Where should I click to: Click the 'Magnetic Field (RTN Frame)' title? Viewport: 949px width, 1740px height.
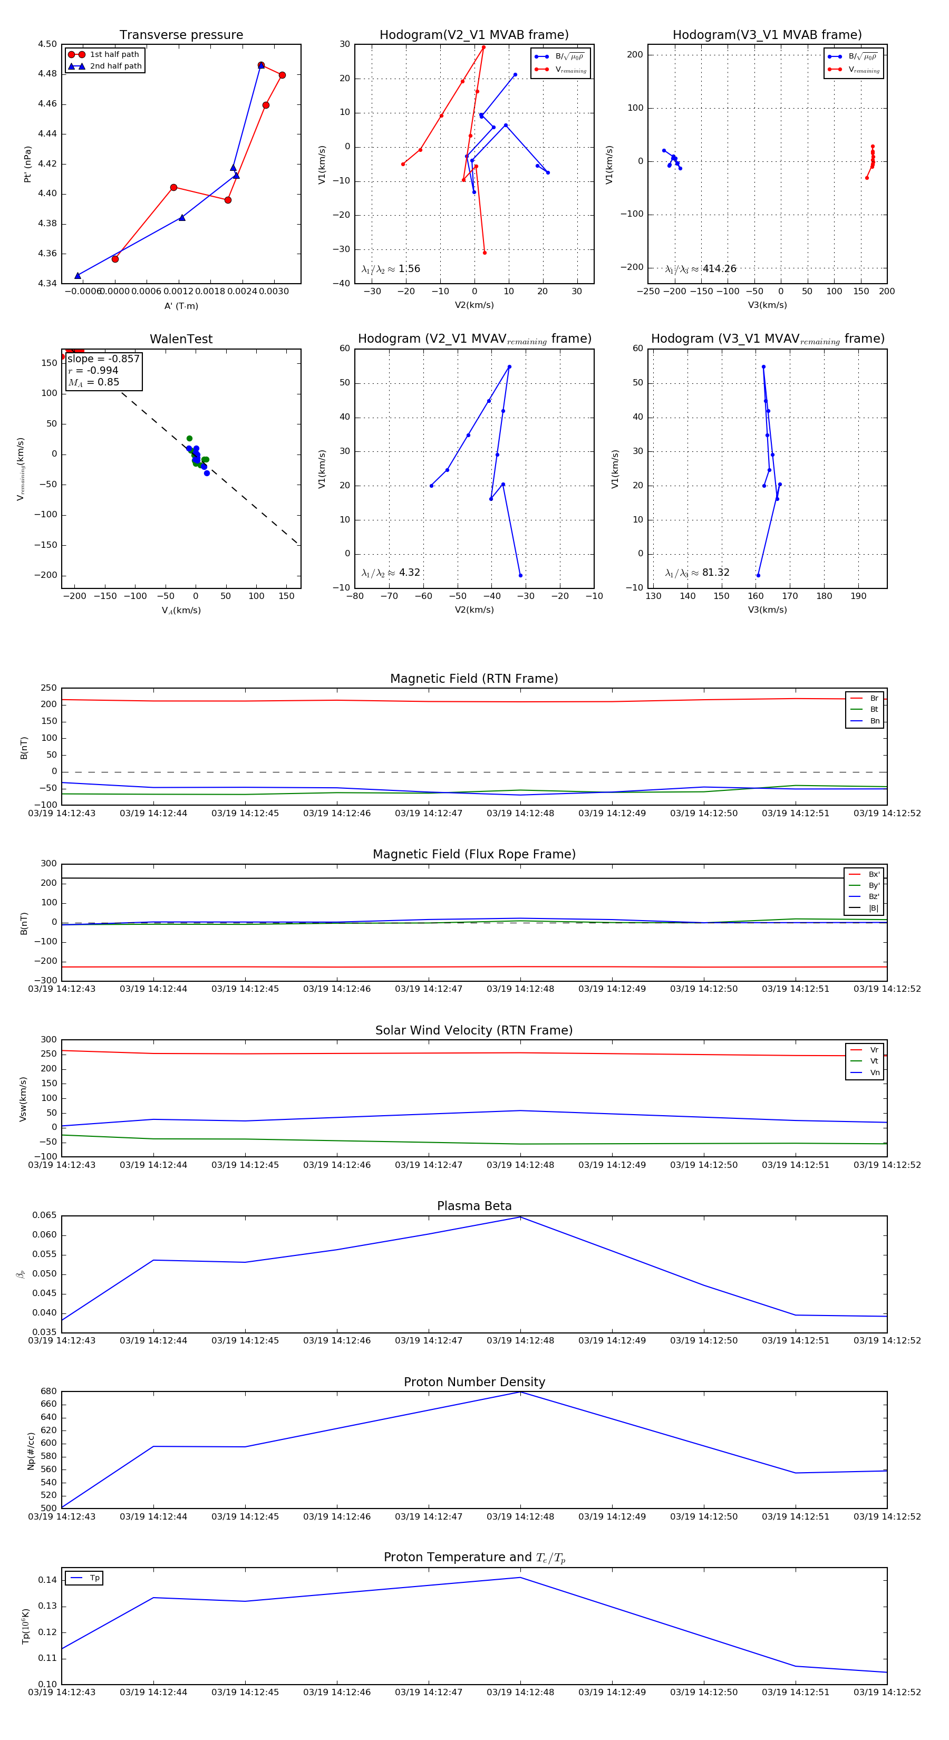474,679
